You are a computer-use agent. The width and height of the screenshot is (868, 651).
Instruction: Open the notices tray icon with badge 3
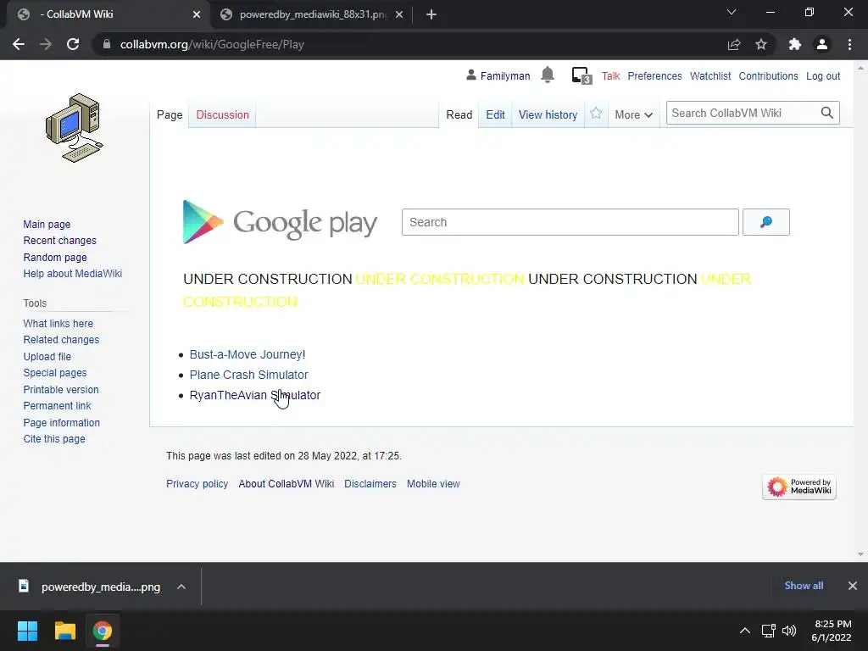point(581,75)
